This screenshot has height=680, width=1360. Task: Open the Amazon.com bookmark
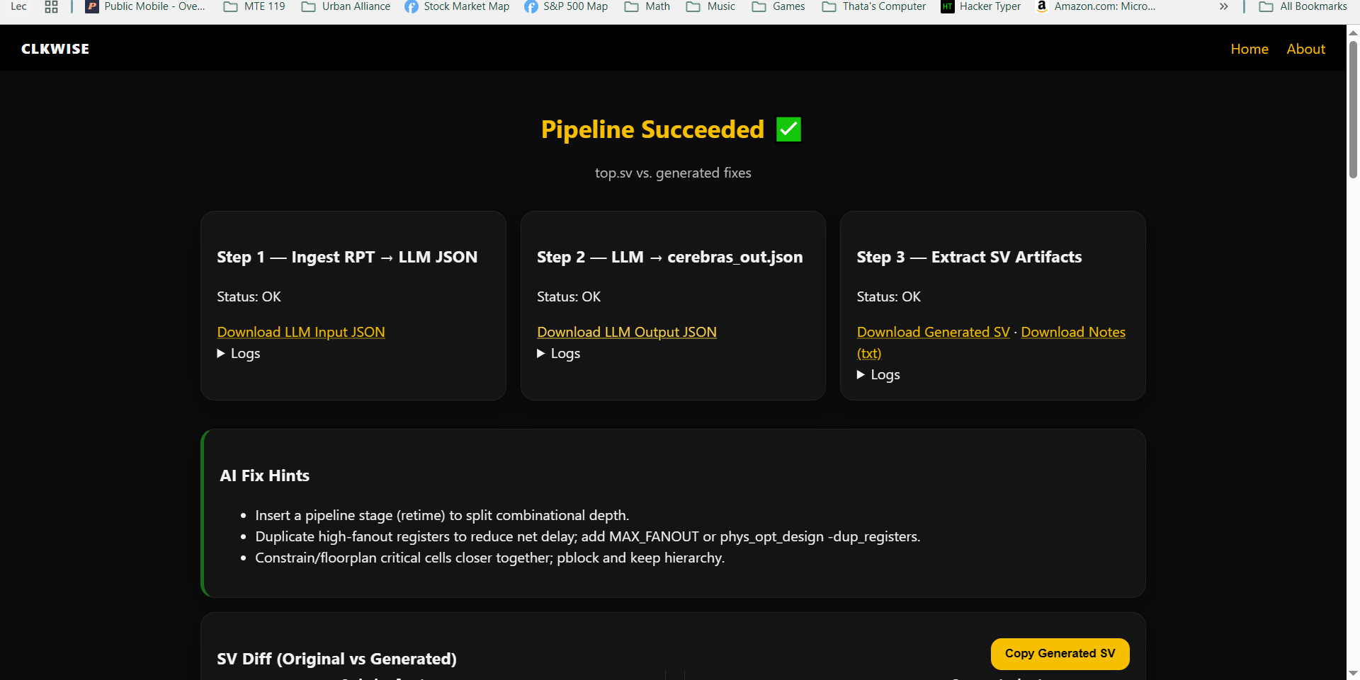(1096, 6)
